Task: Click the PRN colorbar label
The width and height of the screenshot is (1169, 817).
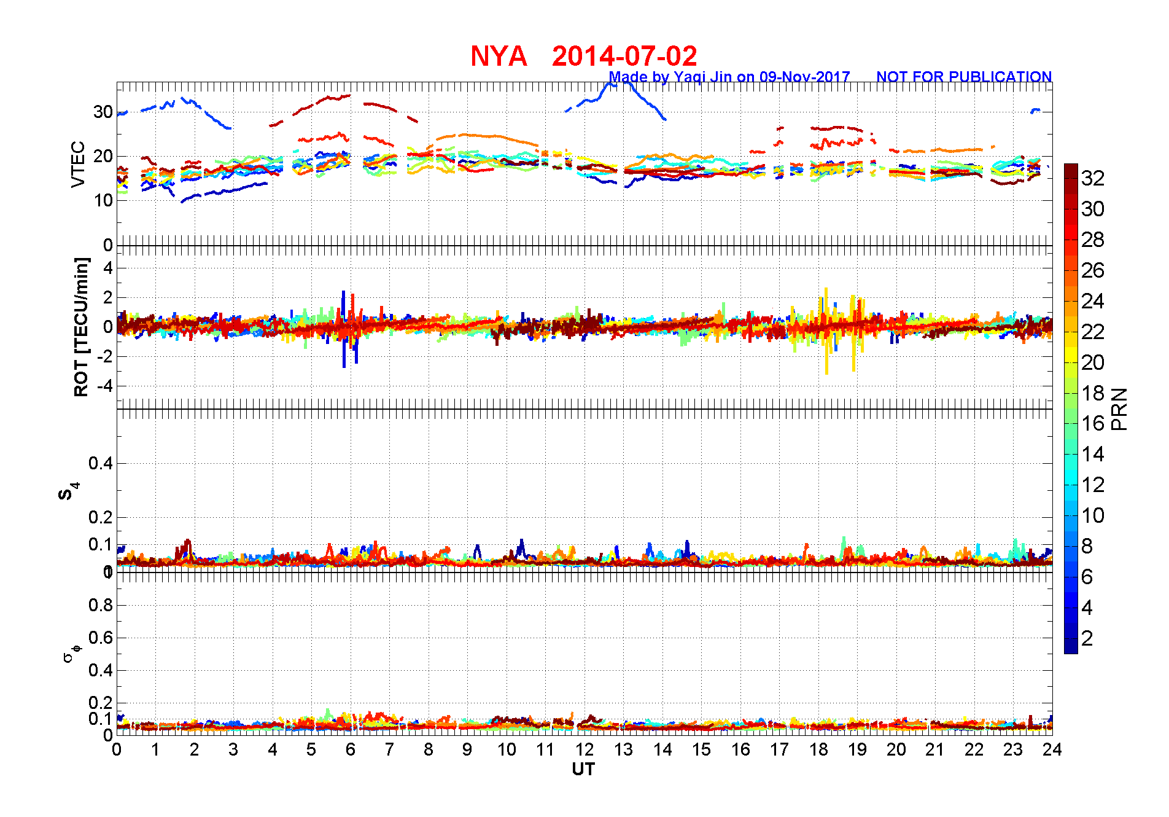Action: point(1119,408)
